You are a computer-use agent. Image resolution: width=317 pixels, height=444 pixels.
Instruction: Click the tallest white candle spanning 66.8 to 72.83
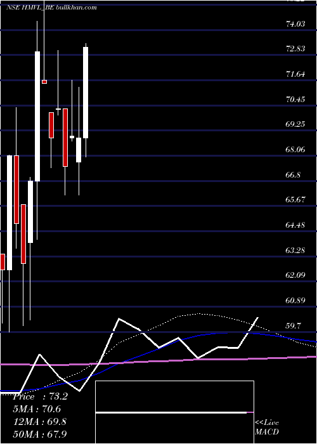[37, 116]
